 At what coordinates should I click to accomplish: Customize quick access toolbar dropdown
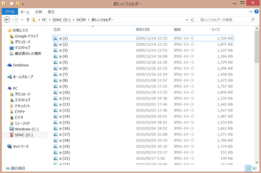[x=23, y=4]
